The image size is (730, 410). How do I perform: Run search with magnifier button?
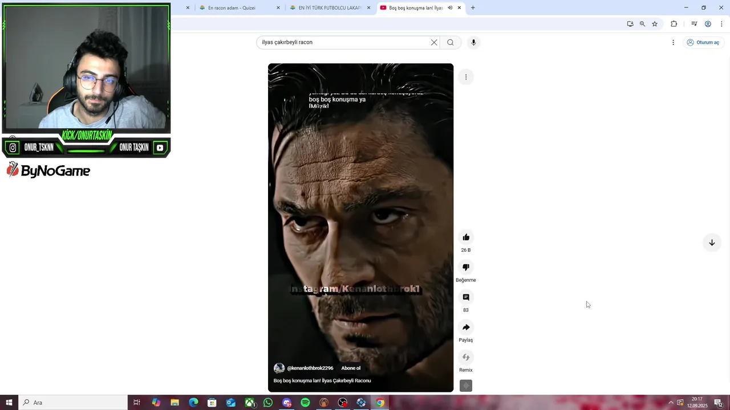pos(451,42)
